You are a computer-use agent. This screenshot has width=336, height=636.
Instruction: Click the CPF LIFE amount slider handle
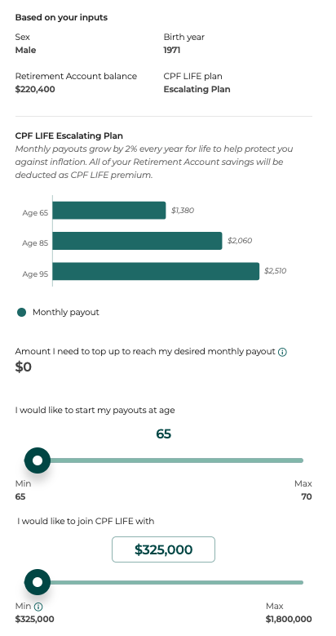pos(38,582)
